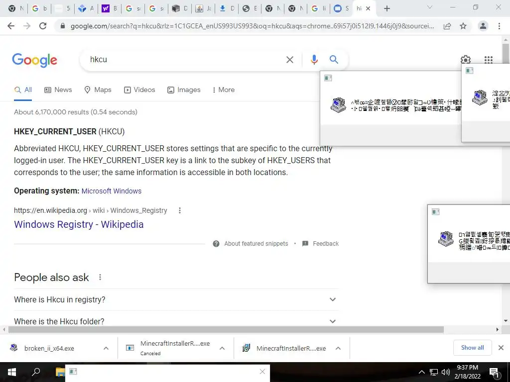Open the Chrome profile avatar
The width and height of the screenshot is (510, 382).
(x=483, y=26)
